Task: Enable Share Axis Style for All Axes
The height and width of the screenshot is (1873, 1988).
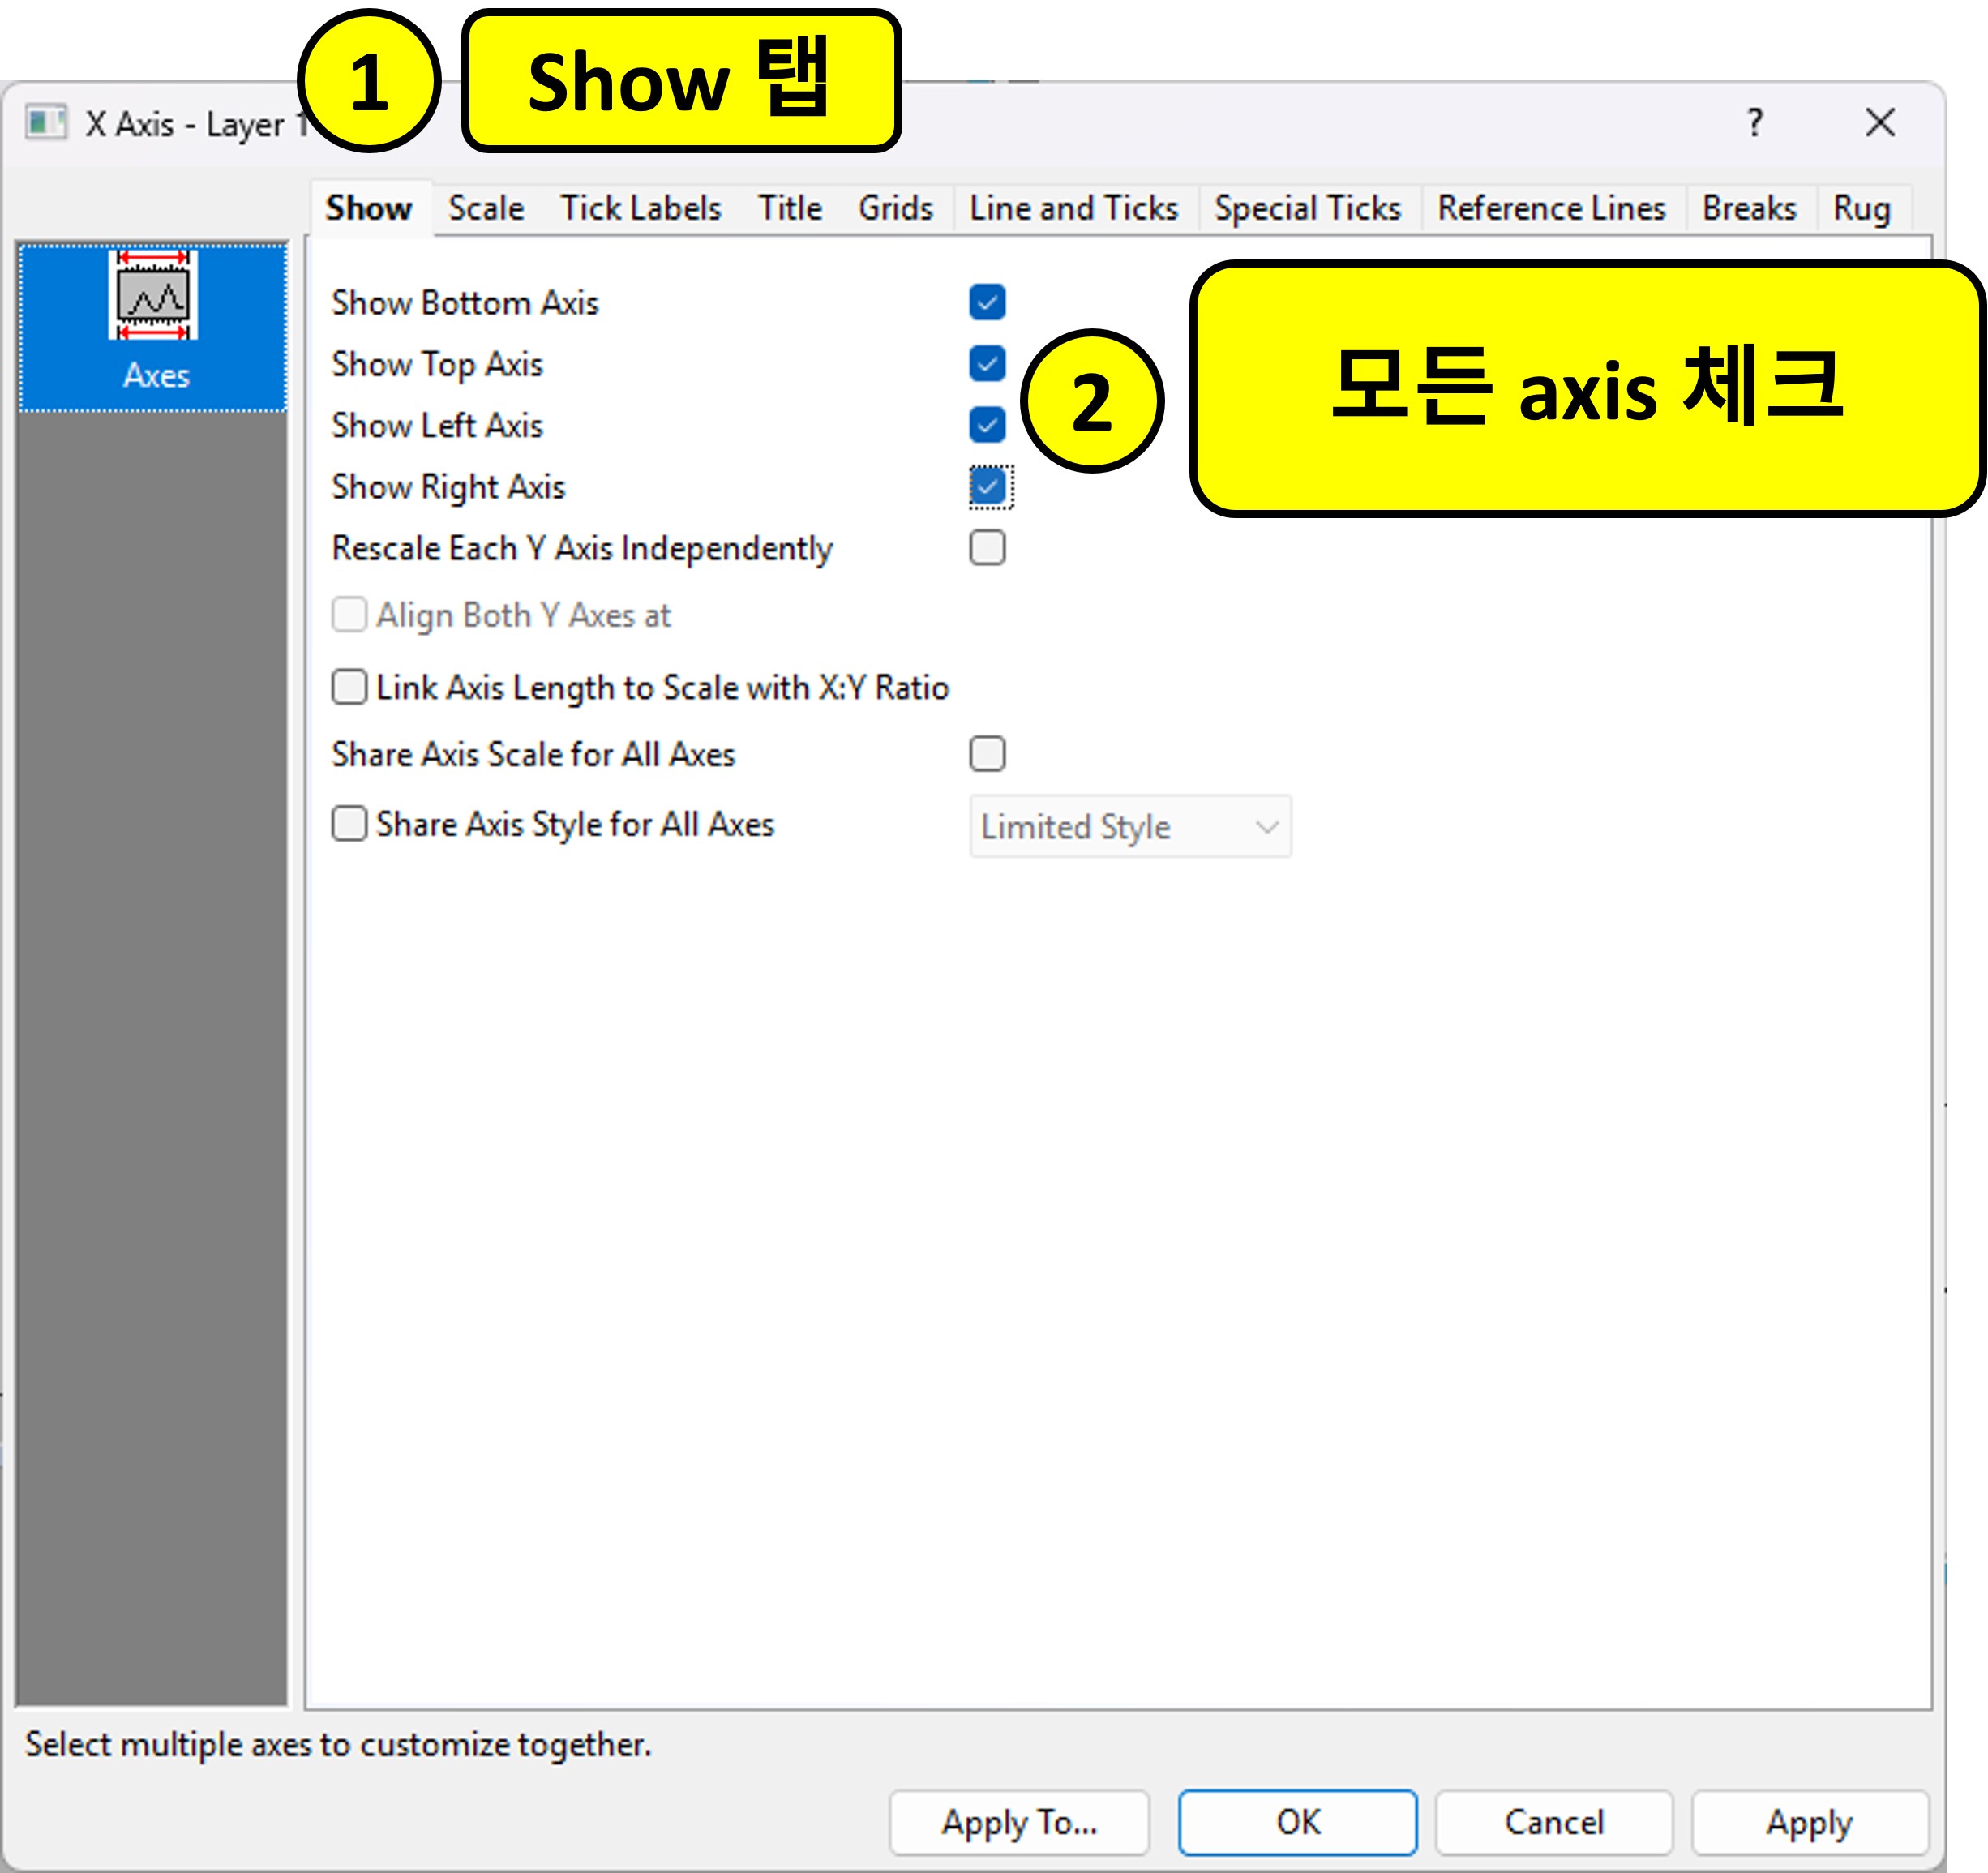Action: (x=349, y=824)
